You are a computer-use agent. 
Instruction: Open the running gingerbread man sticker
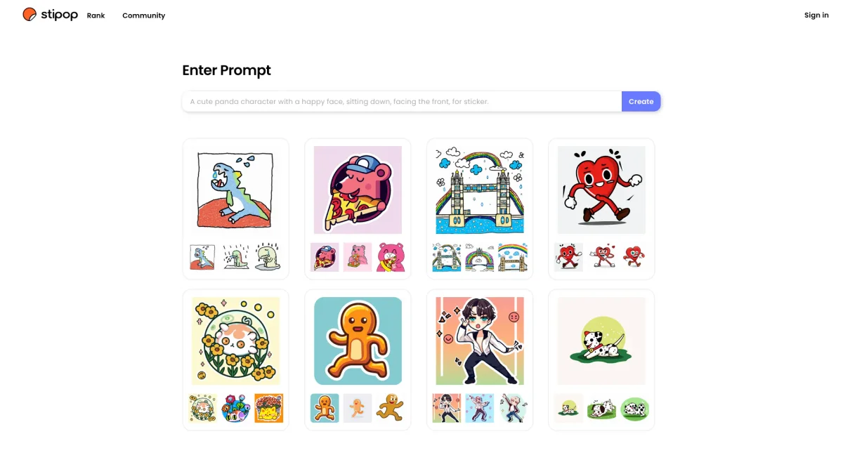click(x=358, y=341)
